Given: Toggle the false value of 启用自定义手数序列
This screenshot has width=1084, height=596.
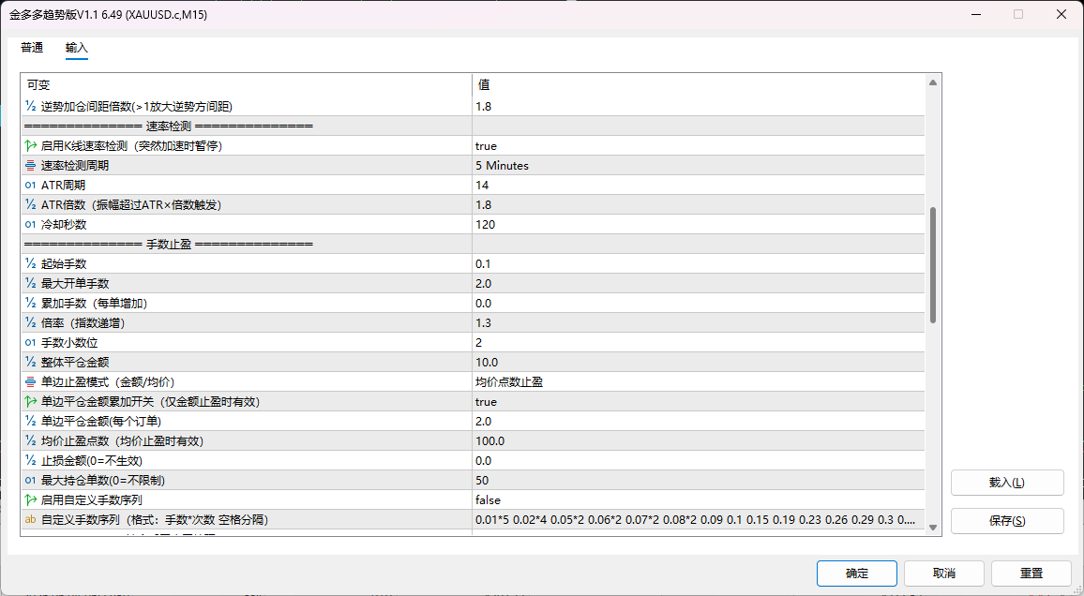Looking at the screenshot, I should click(x=488, y=500).
